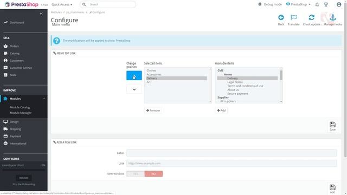
Task: Open the PrestaShop shop view dropdown
Action: click(298, 4)
